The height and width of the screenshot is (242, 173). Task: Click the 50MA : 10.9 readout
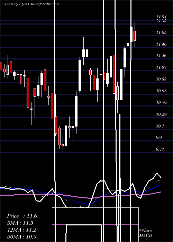coord(22,236)
